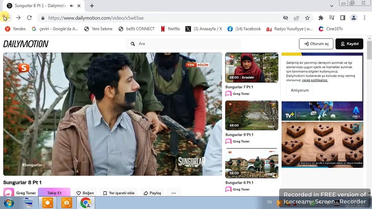Switch to Chrome from the taskbar

(86, 203)
